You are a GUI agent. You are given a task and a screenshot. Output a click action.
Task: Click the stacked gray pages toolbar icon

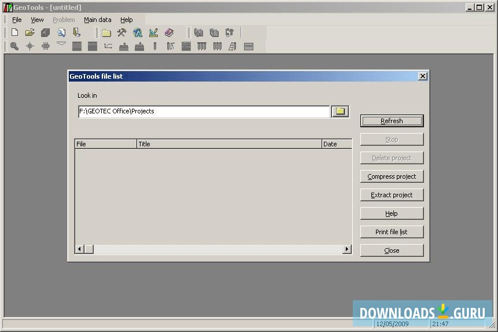coord(46,32)
